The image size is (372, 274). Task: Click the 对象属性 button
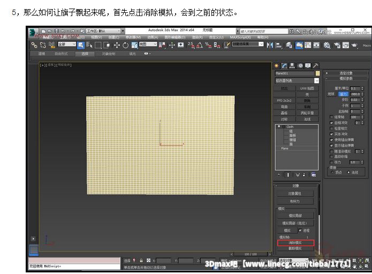[x=295, y=194]
